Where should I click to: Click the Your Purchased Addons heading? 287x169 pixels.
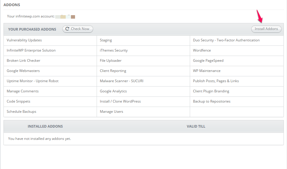tap(32, 29)
